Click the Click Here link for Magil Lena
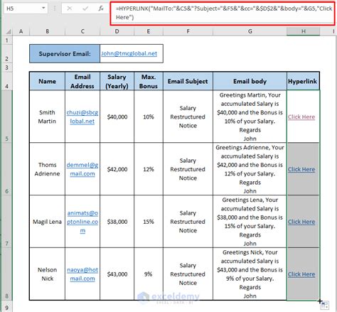This screenshot has height=312, width=337. click(x=301, y=222)
